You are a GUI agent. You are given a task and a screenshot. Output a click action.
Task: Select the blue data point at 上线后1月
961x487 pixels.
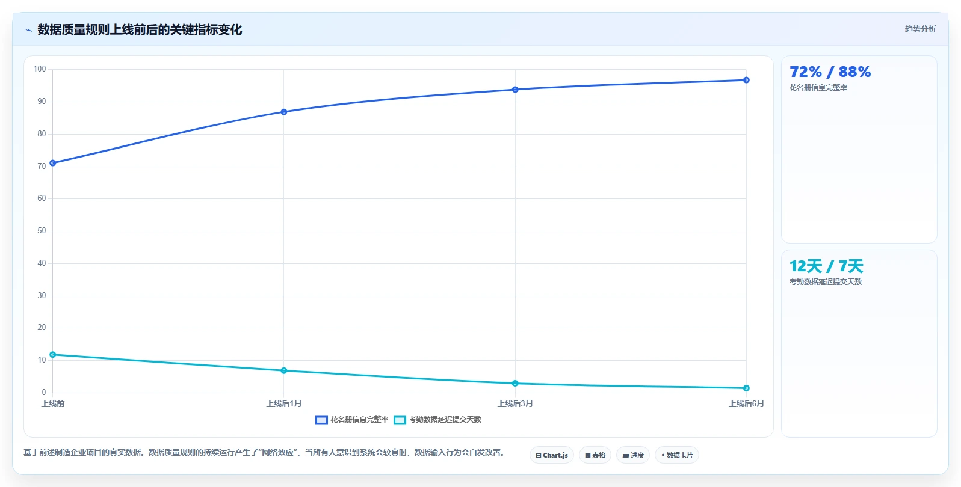284,112
